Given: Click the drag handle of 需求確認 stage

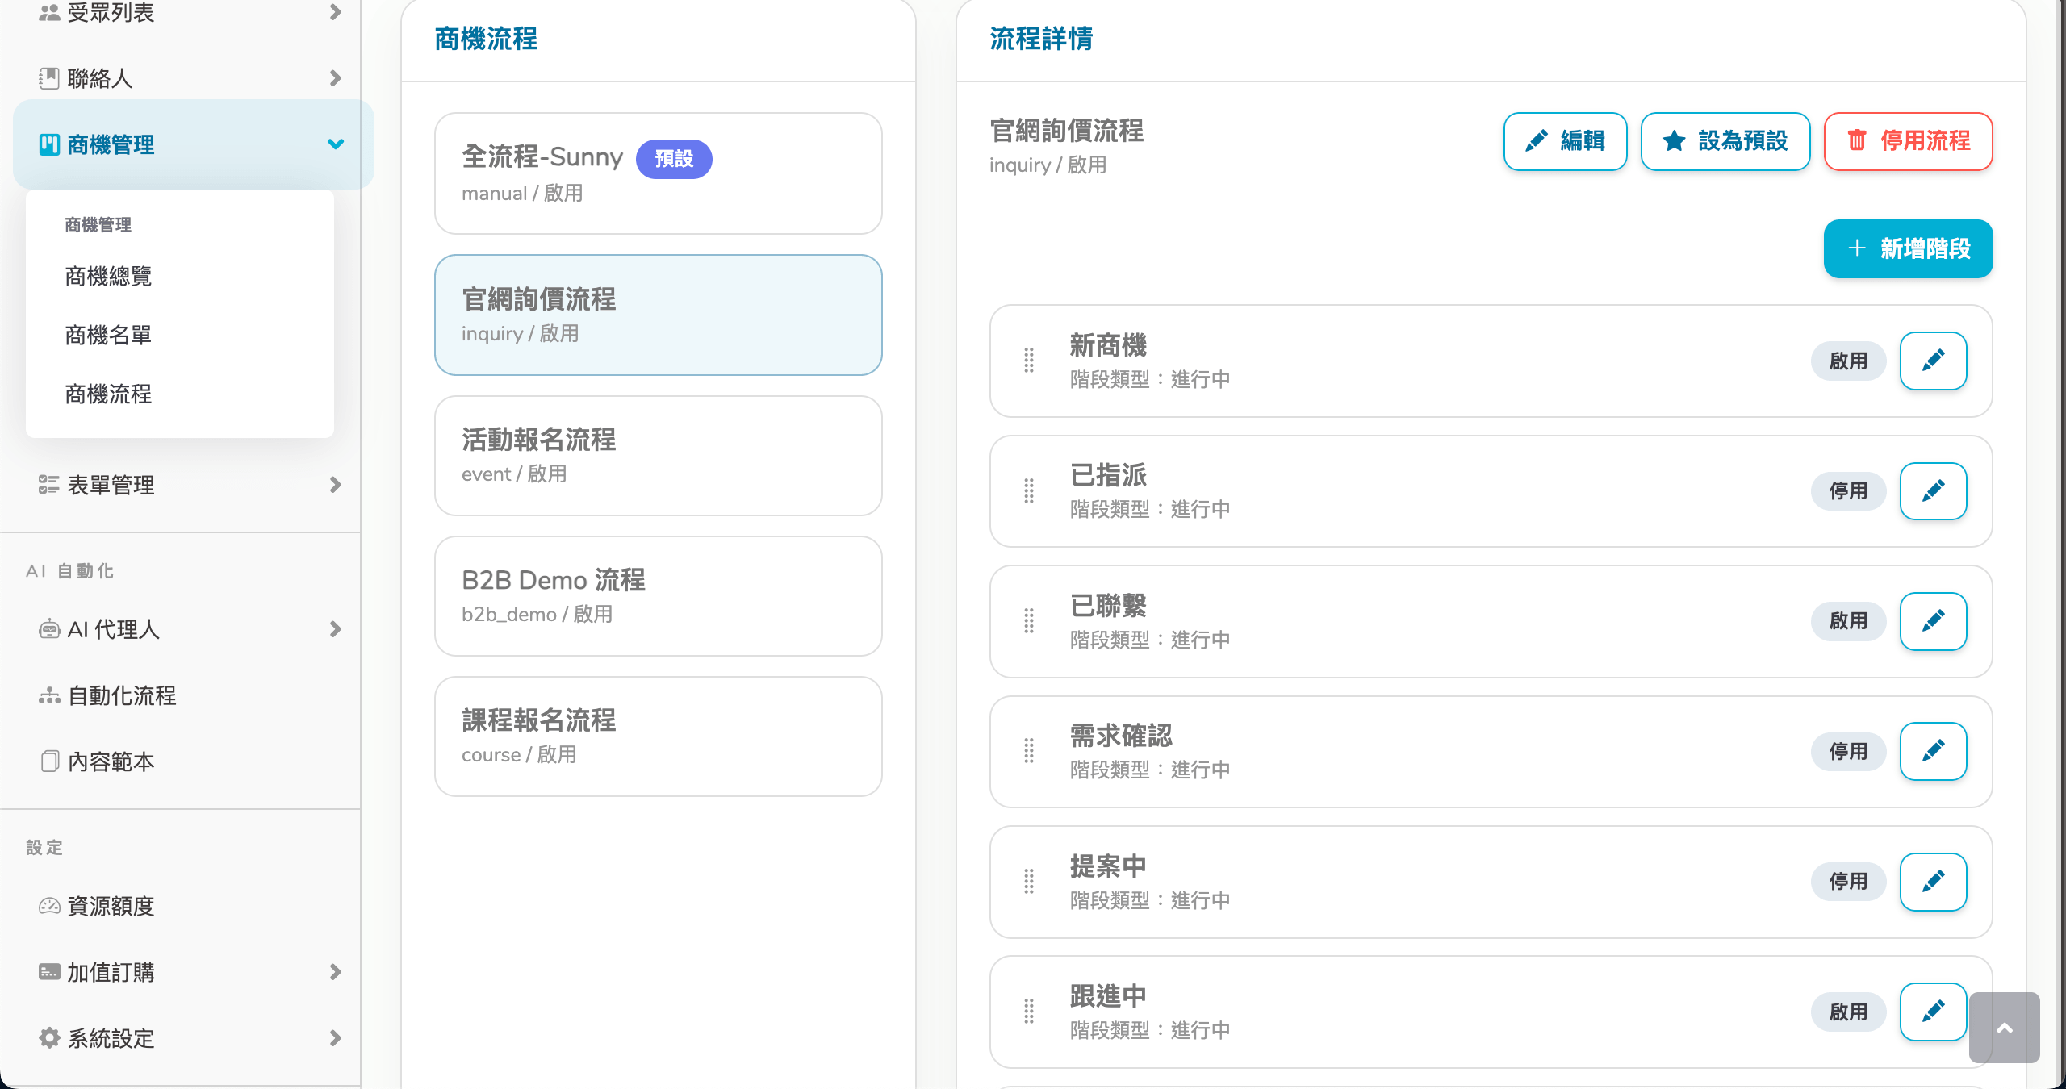Looking at the screenshot, I should point(1029,751).
